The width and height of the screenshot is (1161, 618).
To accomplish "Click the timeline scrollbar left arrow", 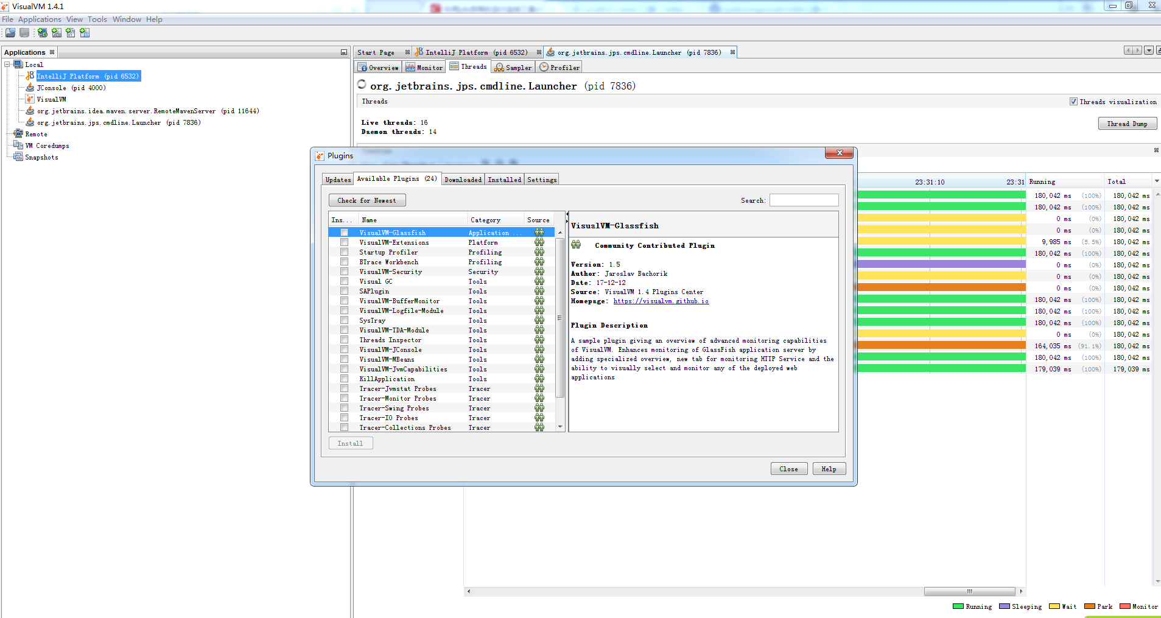I will click(x=468, y=591).
